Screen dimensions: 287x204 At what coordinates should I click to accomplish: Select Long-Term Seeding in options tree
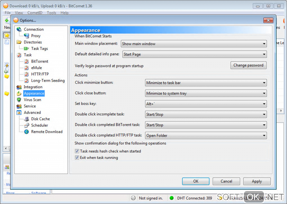[48, 81]
